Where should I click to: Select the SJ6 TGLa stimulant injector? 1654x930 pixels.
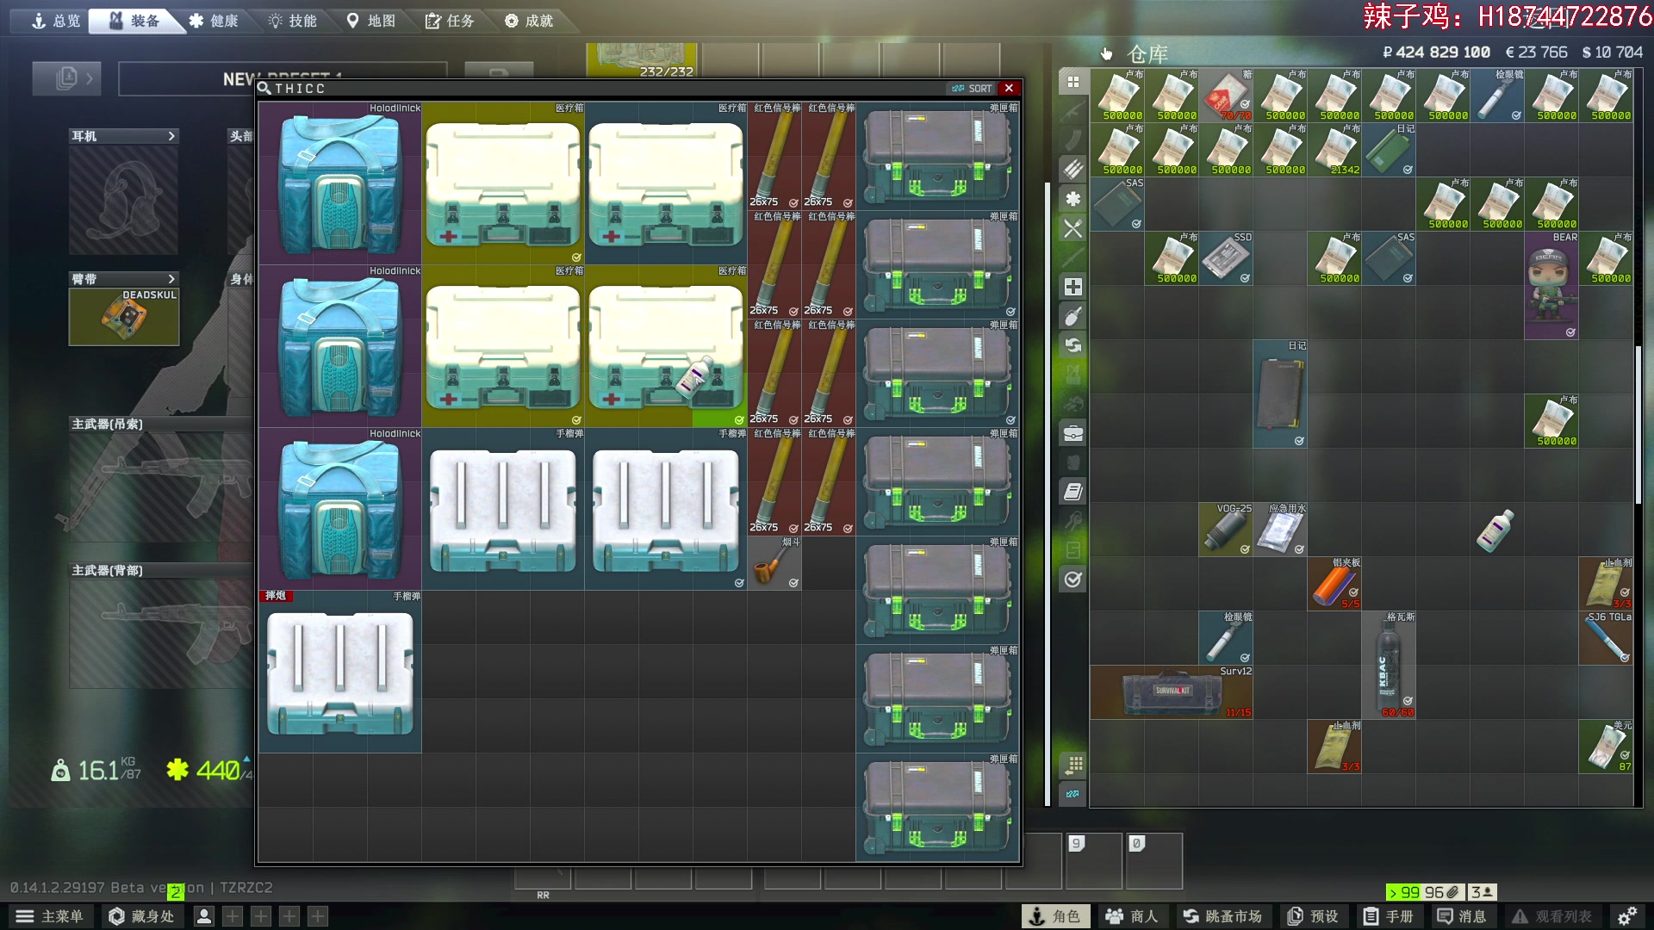(x=1606, y=638)
